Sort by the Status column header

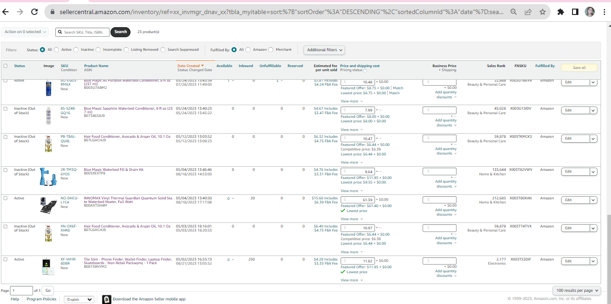pyautogui.click(x=19, y=66)
